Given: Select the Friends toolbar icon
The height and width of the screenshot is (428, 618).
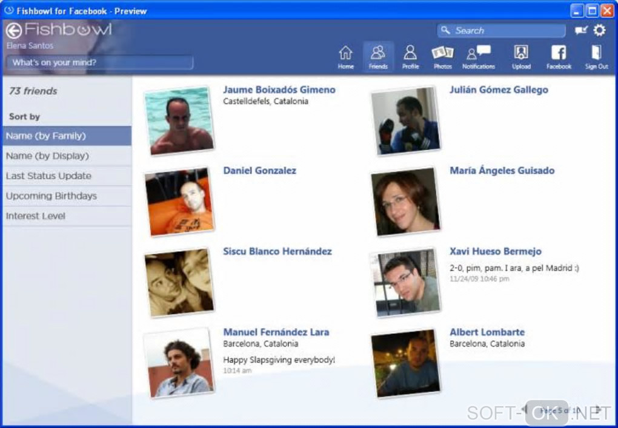Looking at the screenshot, I should [x=378, y=57].
